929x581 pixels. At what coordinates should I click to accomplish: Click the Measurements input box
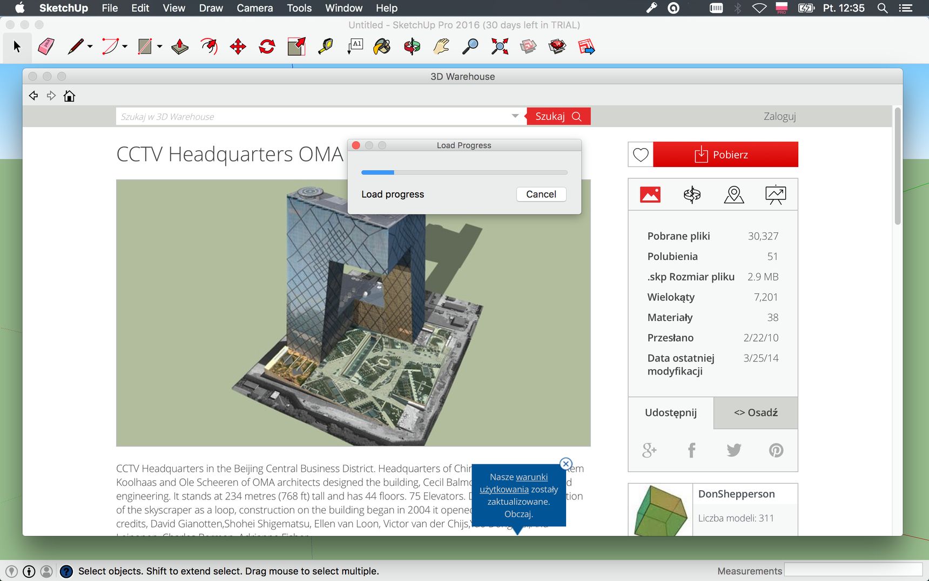(x=853, y=571)
